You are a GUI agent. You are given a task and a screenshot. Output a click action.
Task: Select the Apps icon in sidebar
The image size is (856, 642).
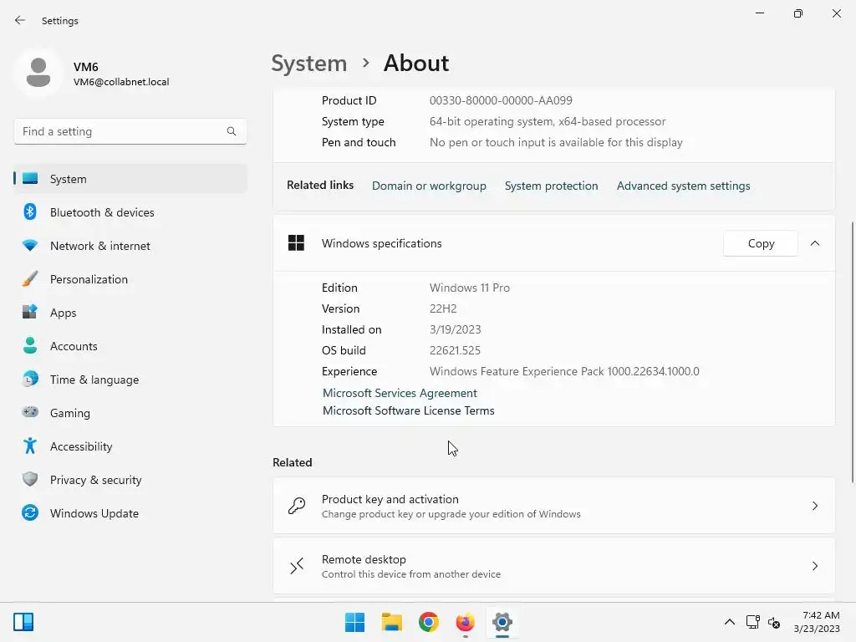[x=30, y=313]
